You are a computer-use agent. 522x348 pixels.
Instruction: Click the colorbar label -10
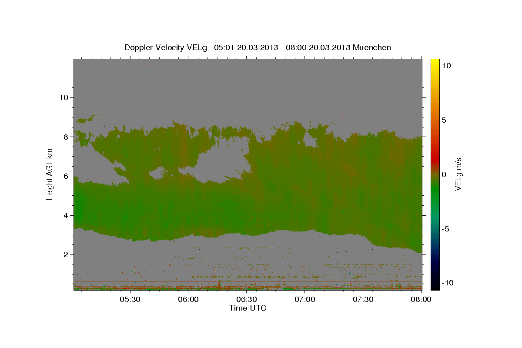448,283
